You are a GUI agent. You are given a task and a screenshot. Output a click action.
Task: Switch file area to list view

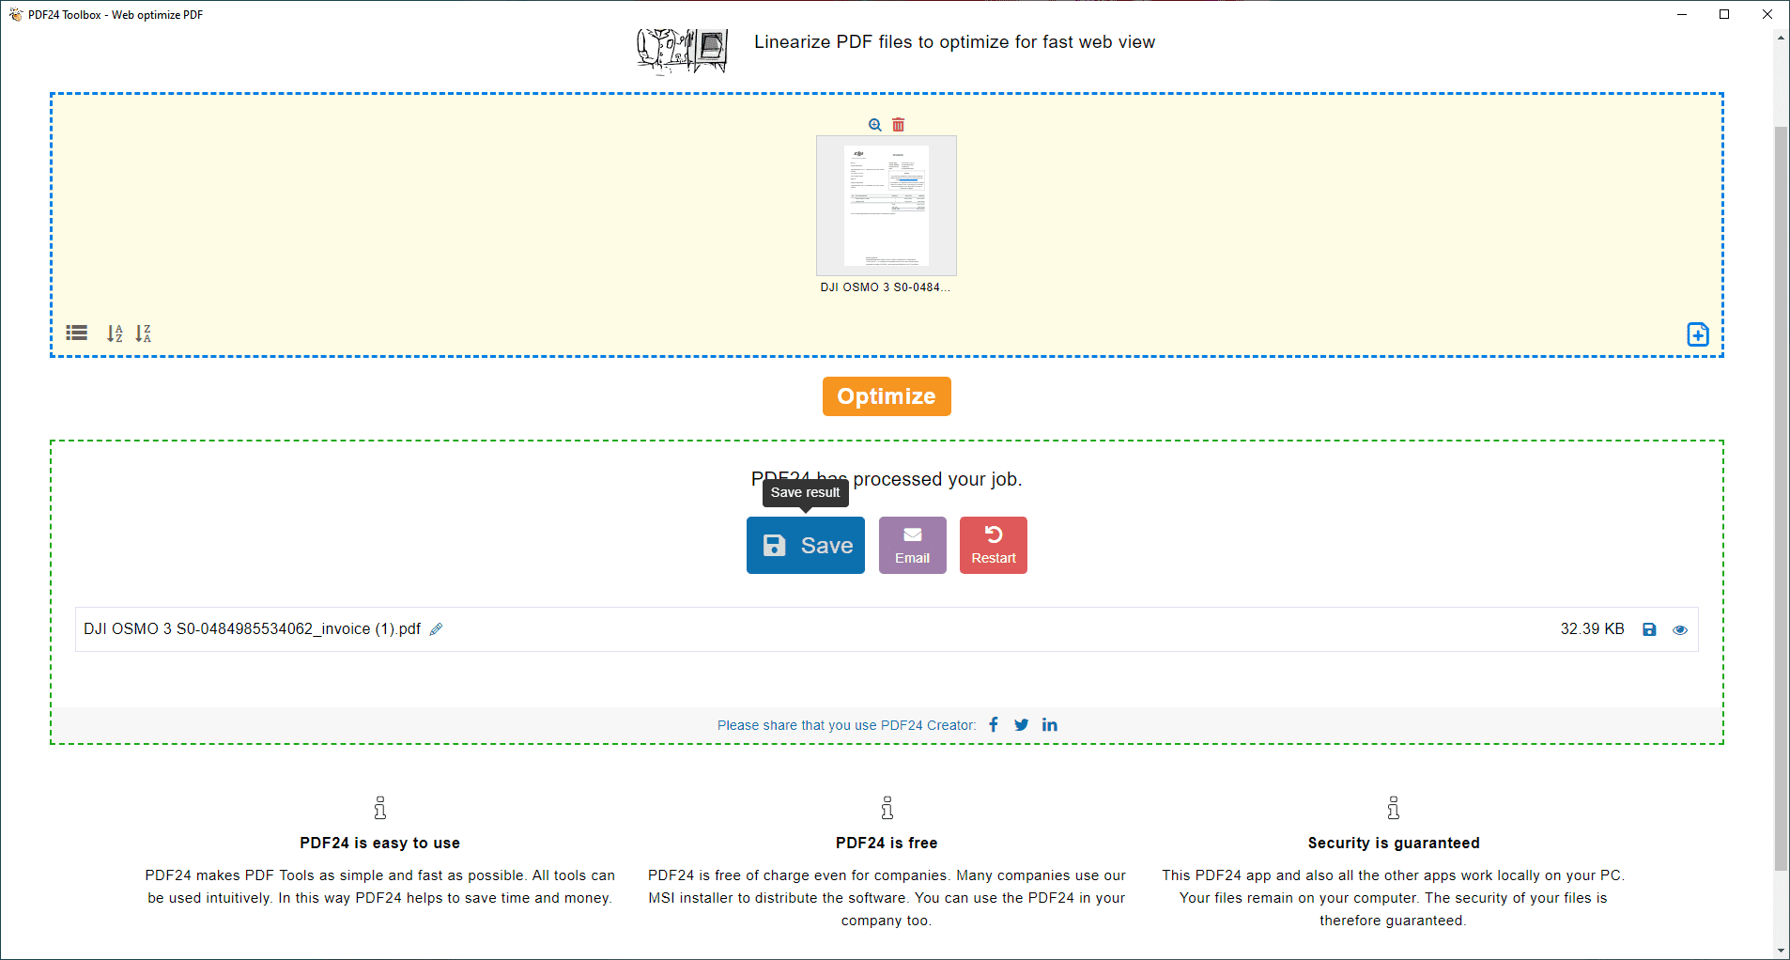coord(77,333)
